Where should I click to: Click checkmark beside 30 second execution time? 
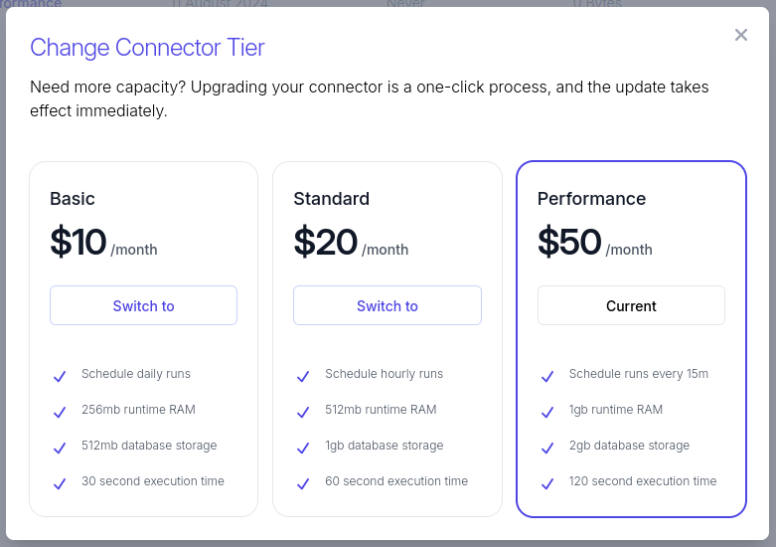(x=60, y=483)
